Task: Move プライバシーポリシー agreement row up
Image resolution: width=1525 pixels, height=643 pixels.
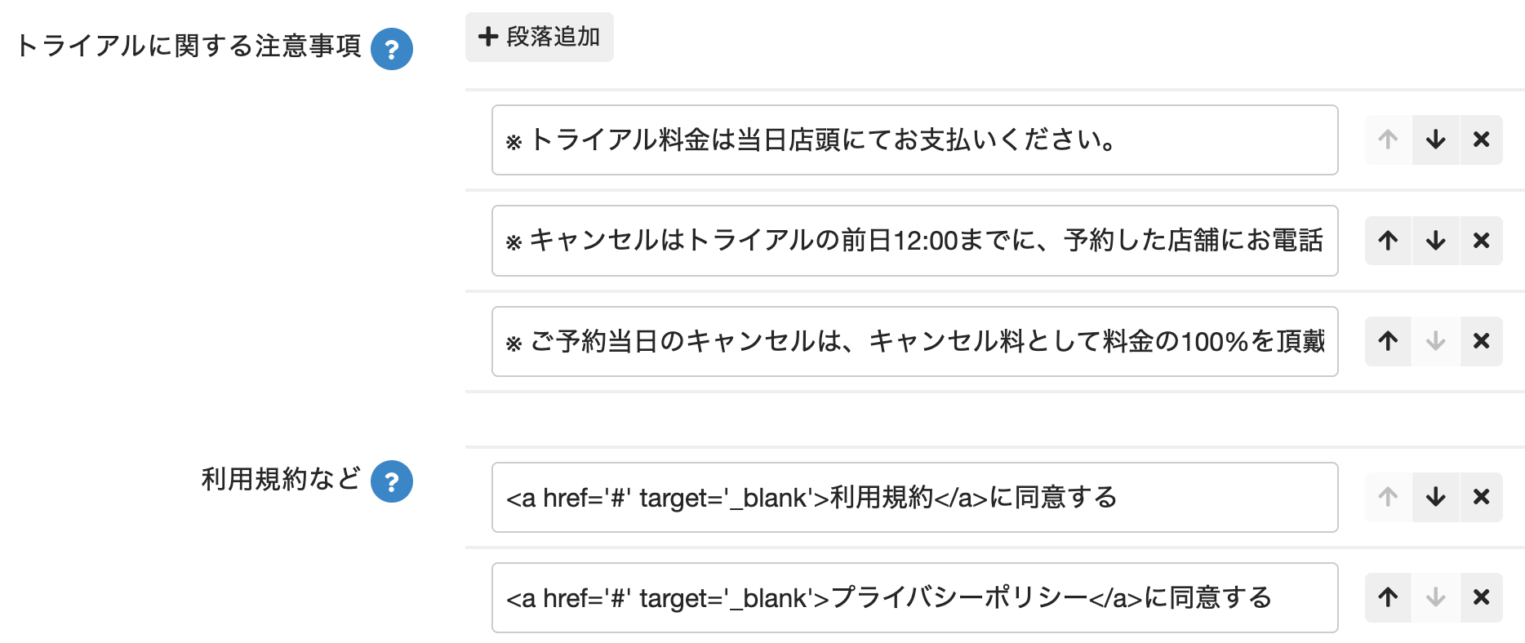Action: pos(1388,597)
